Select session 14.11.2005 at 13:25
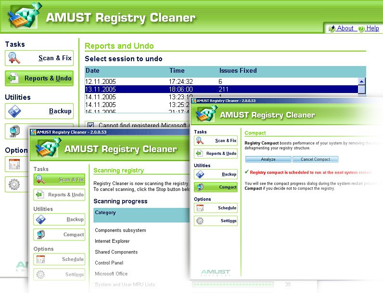 pos(138,105)
